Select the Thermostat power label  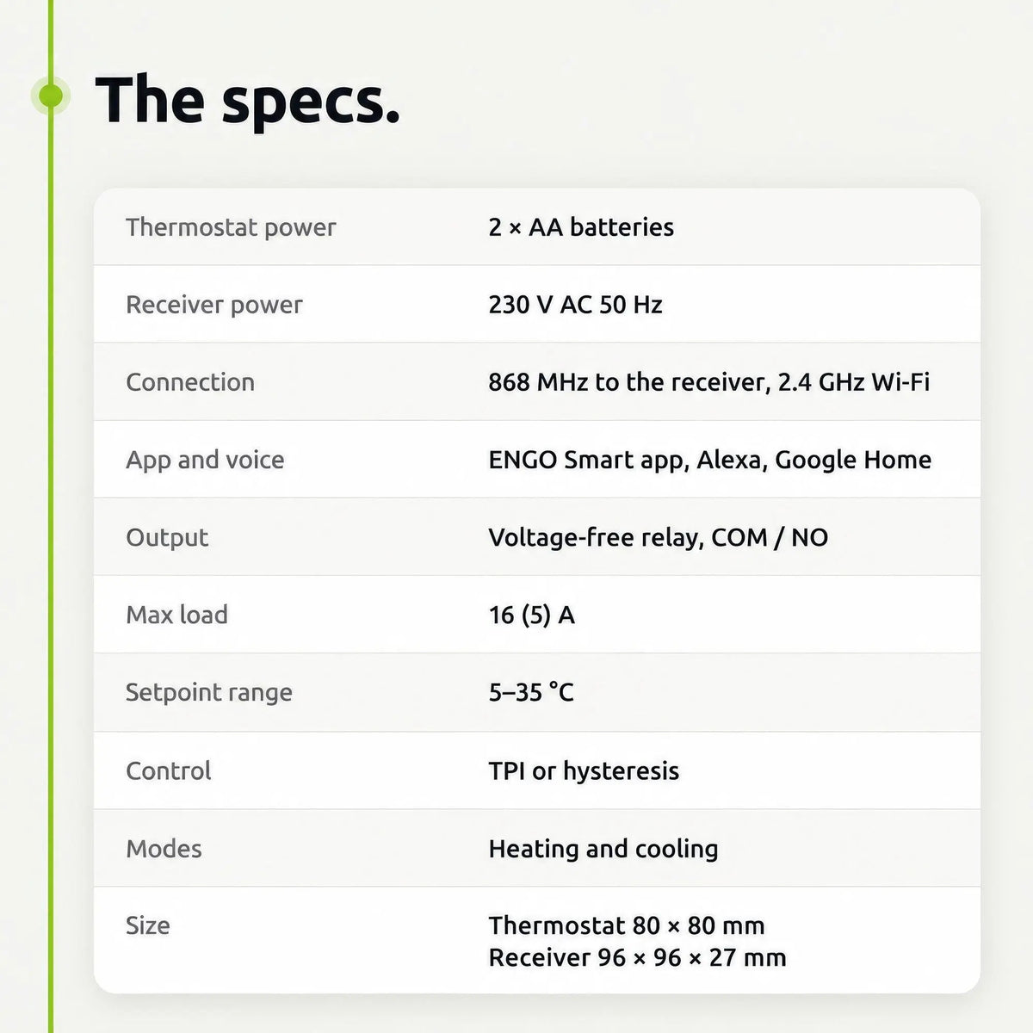click(231, 227)
